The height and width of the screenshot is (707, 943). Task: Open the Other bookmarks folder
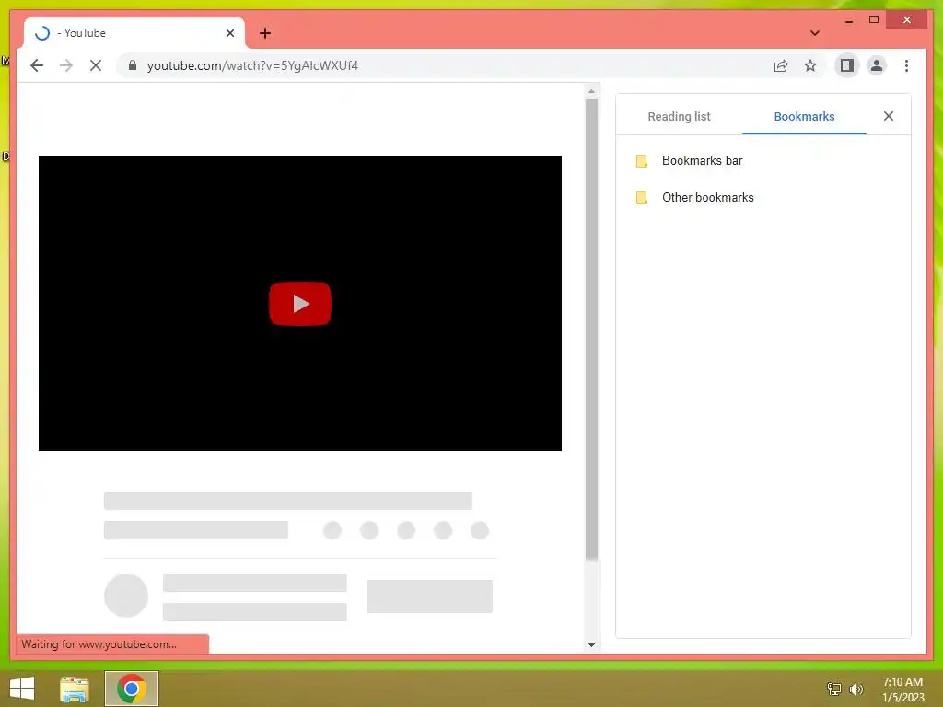click(x=763, y=197)
